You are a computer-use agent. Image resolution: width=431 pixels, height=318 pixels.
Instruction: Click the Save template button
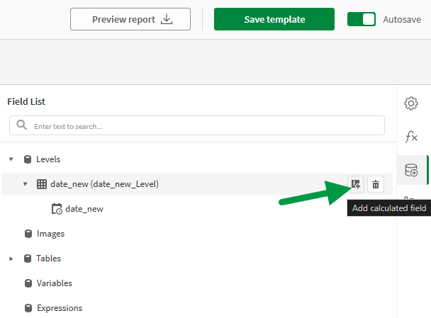point(274,19)
